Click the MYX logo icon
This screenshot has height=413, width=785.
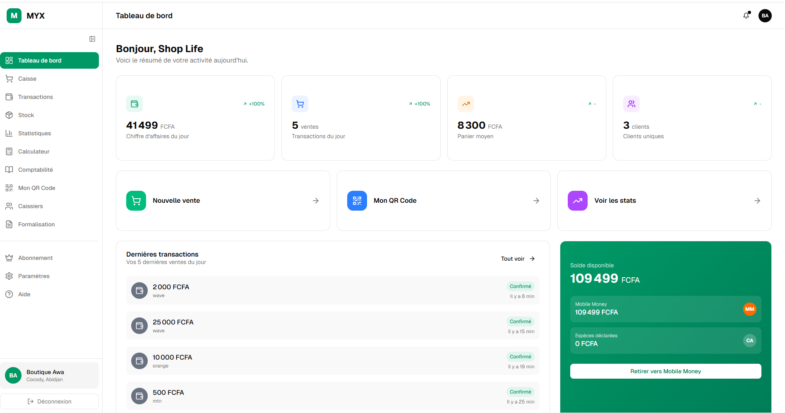14,16
